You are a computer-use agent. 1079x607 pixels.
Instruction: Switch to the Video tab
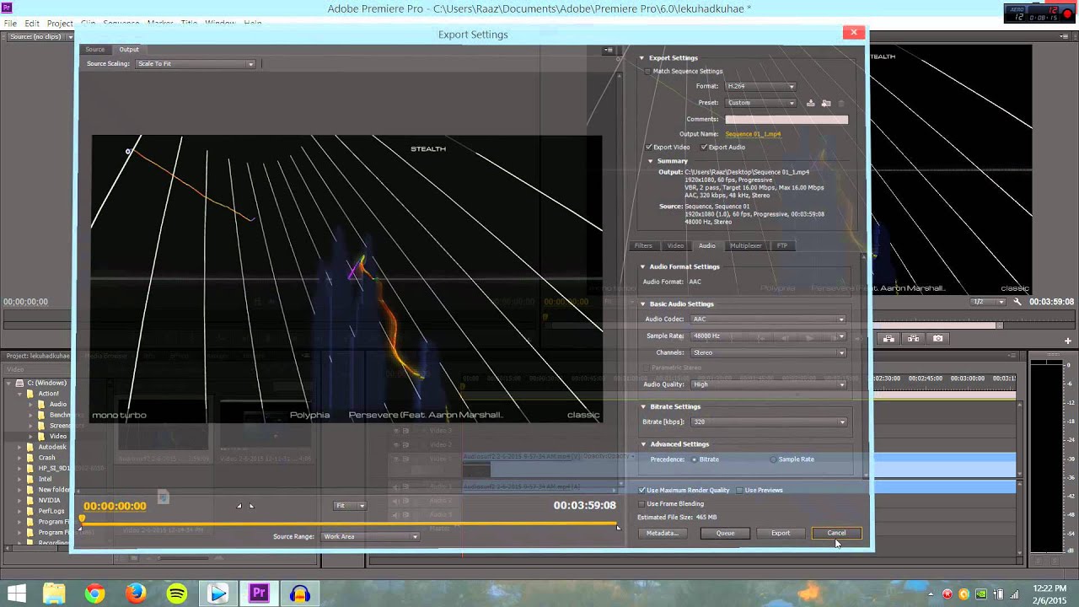(x=675, y=246)
